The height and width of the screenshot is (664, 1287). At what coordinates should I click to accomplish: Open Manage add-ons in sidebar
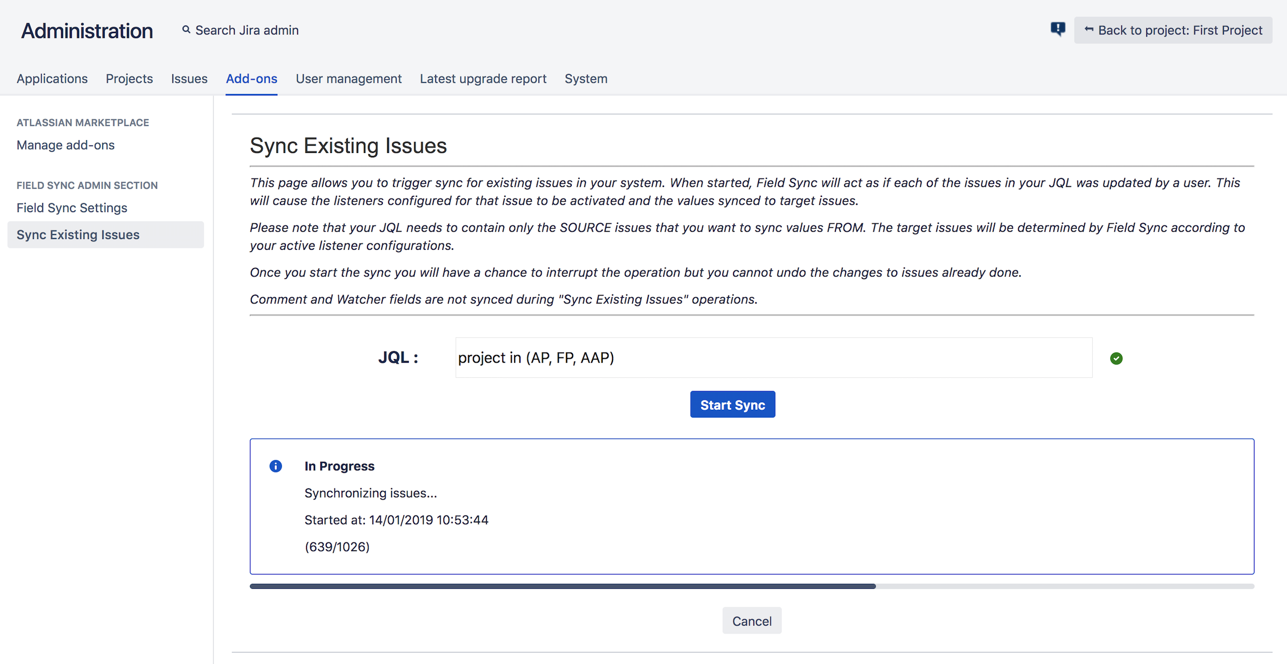click(x=65, y=145)
